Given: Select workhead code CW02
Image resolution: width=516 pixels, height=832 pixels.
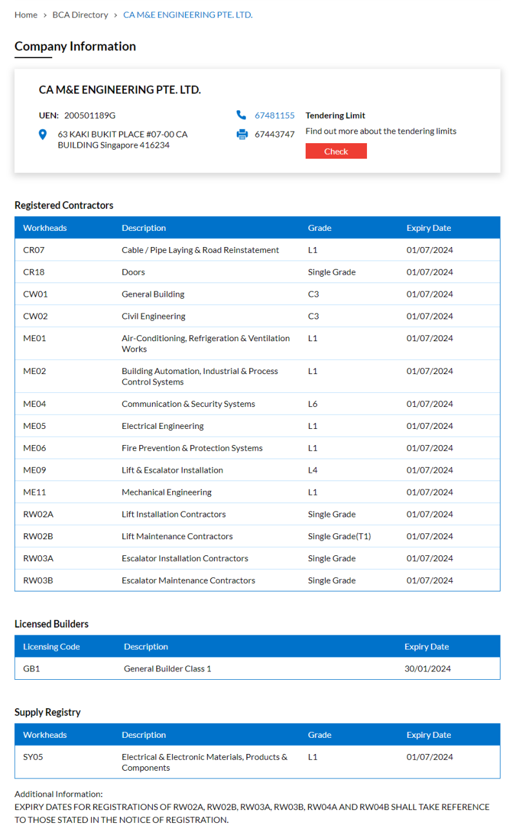Looking at the screenshot, I should (35, 316).
